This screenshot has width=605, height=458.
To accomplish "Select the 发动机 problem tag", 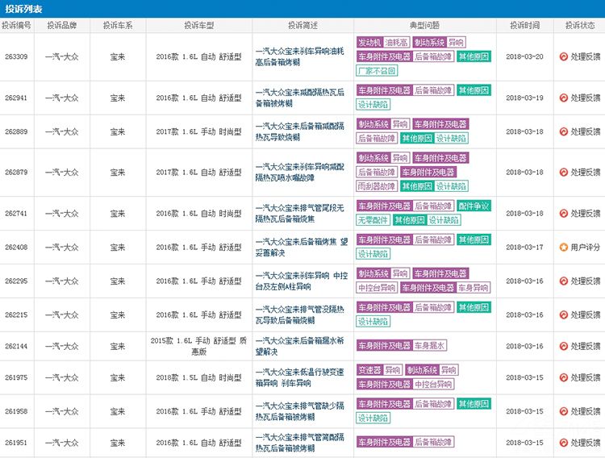I will [x=369, y=42].
